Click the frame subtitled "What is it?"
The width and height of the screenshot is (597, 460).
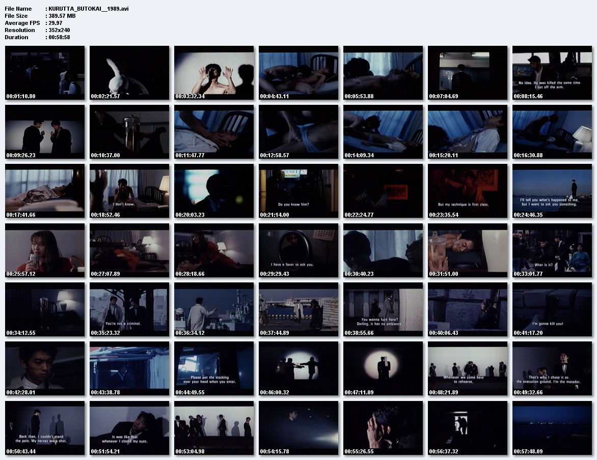point(552,250)
